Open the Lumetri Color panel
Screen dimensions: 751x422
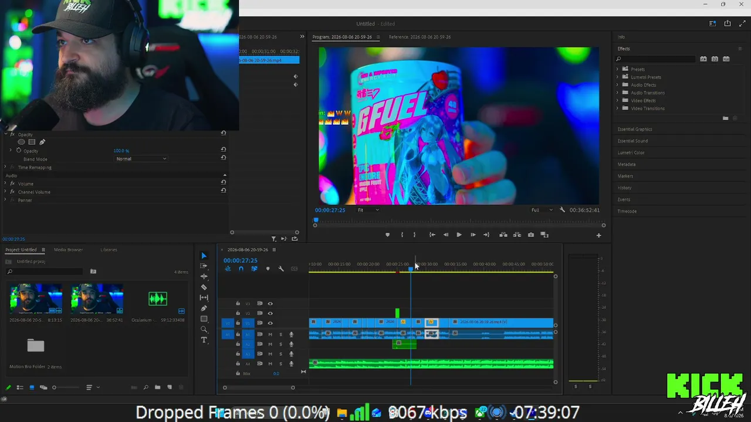click(x=631, y=152)
